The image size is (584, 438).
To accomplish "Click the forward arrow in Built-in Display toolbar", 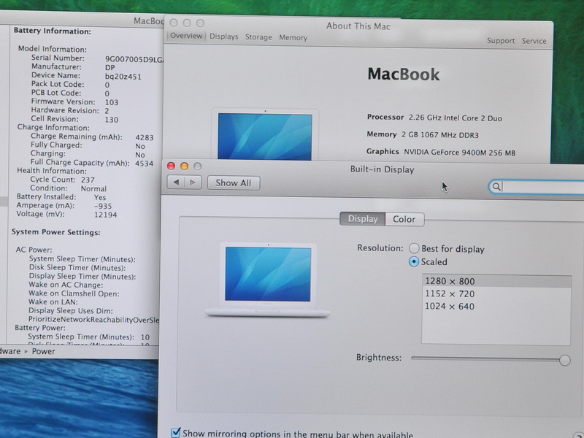I will tap(193, 182).
